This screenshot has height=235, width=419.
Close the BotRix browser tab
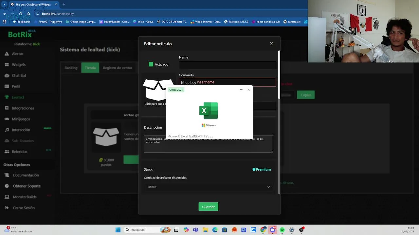(x=56, y=4)
